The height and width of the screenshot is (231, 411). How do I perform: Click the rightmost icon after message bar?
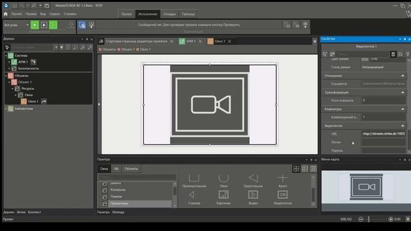tap(306, 25)
